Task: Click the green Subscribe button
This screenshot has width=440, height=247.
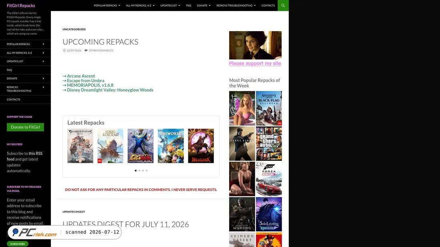Action: (17, 244)
